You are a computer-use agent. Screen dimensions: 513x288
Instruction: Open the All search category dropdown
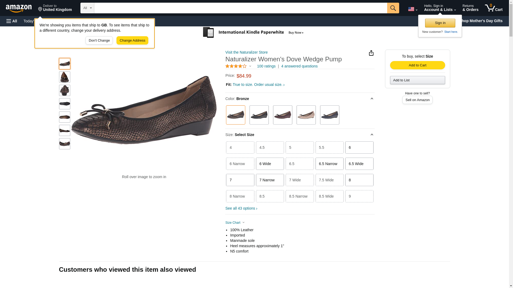coord(87,8)
